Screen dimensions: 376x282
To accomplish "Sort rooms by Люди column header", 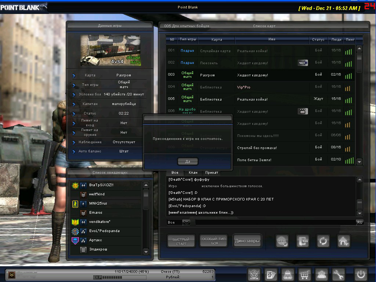I will pyautogui.click(x=336, y=40).
